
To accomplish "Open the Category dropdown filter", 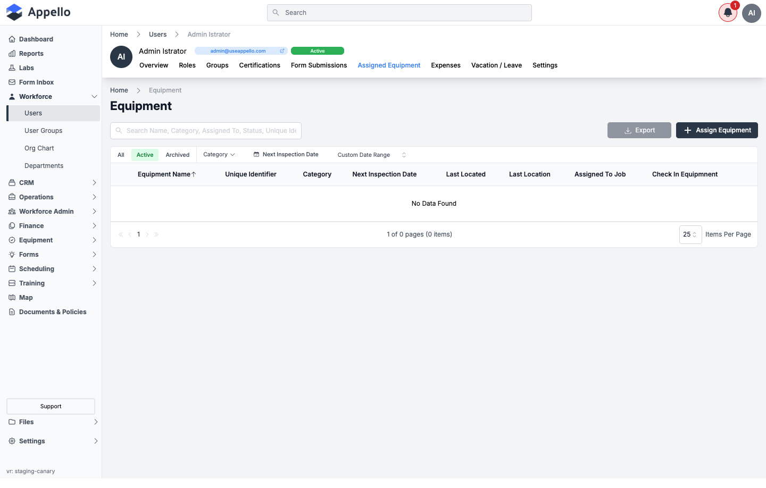I will click(x=219, y=155).
